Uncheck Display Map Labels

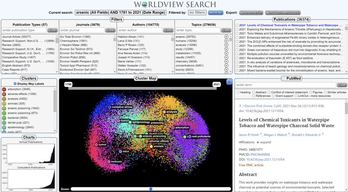(15, 84)
